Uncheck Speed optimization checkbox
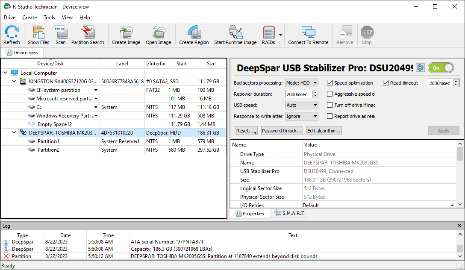 330,83
